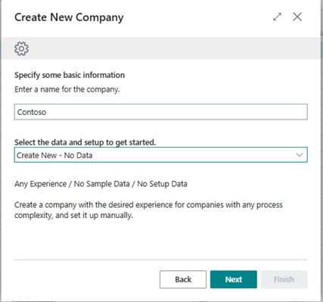Viewport: 323px width, 302px height.
Task: Click the 'Specify some basic information' heading
Action: click(x=70, y=75)
